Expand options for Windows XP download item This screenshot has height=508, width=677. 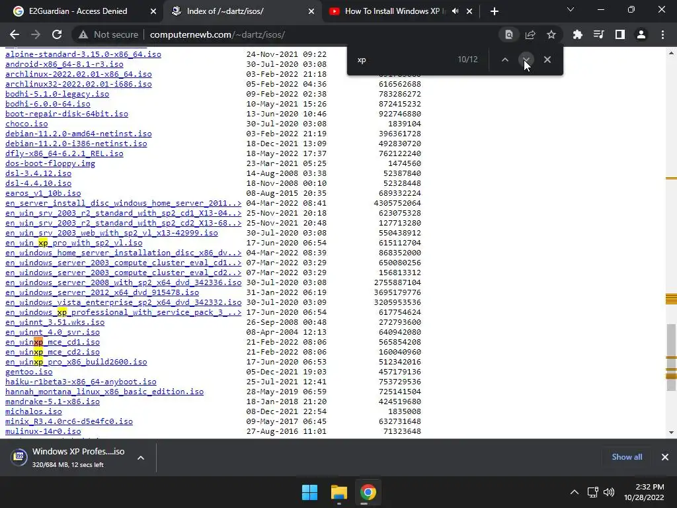click(141, 458)
